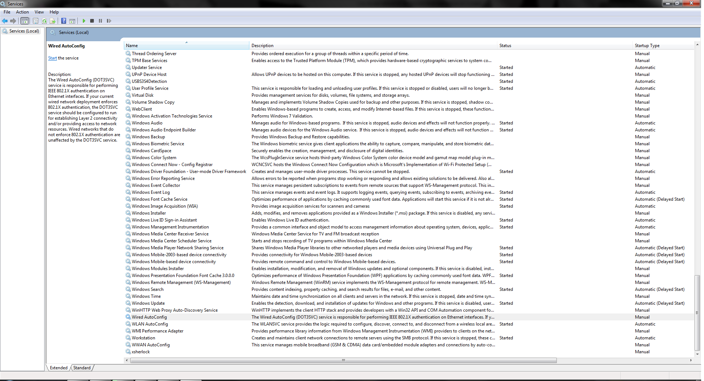Select Windows Image Acquisition (WIA)

coord(409,206)
